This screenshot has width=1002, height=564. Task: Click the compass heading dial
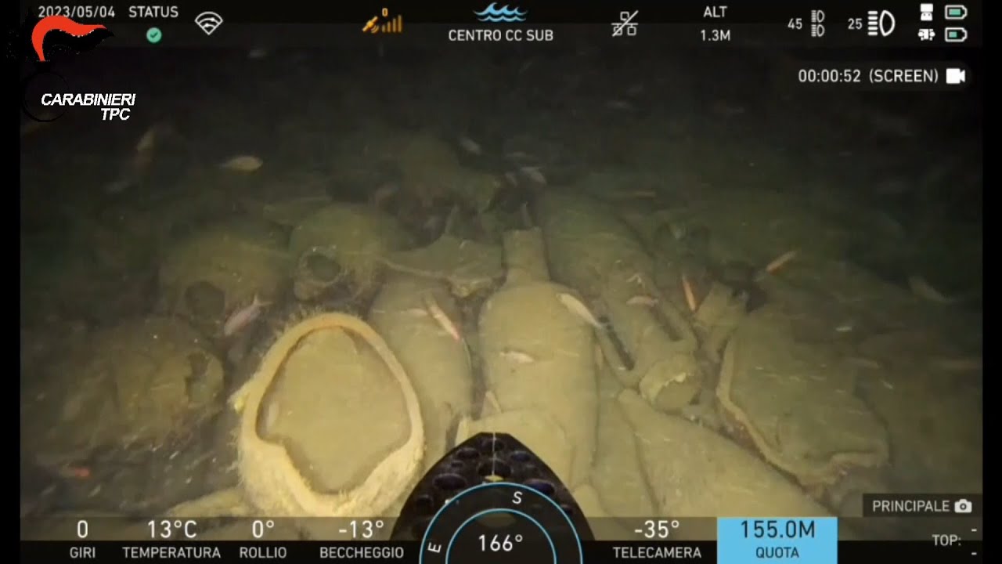pyautogui.click(x=500, y=525)
